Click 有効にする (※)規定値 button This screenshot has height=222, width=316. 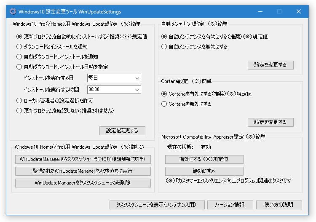[204, 159]
